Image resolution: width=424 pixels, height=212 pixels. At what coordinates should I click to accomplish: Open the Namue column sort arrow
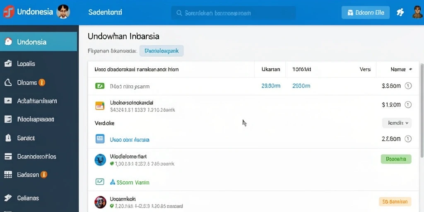coord(410,70)
